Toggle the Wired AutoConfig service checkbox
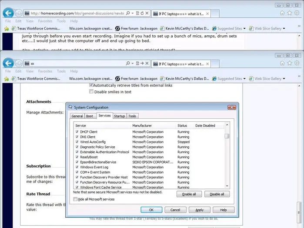 77,142
